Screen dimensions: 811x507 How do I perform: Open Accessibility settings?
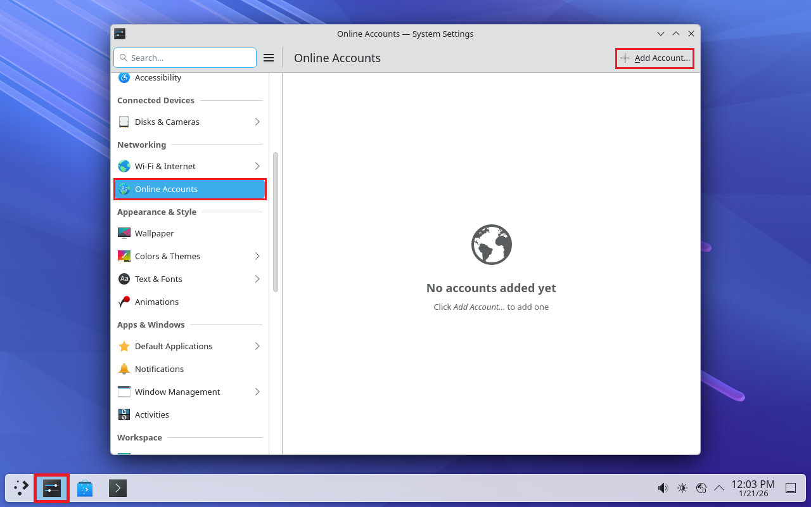point(158,78)
